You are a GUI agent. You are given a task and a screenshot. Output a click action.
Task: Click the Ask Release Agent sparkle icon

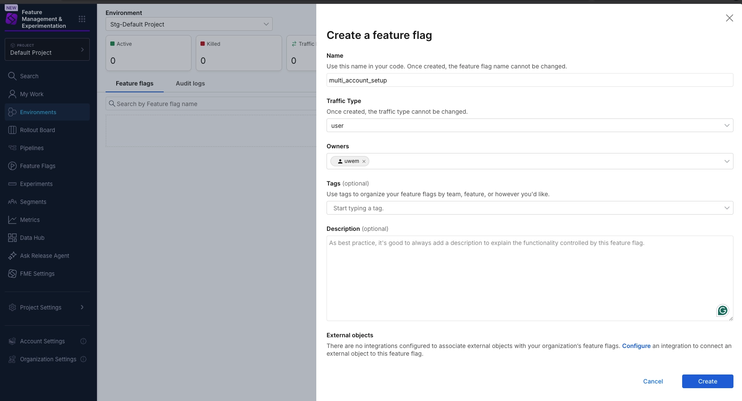[x=12, y=256]
